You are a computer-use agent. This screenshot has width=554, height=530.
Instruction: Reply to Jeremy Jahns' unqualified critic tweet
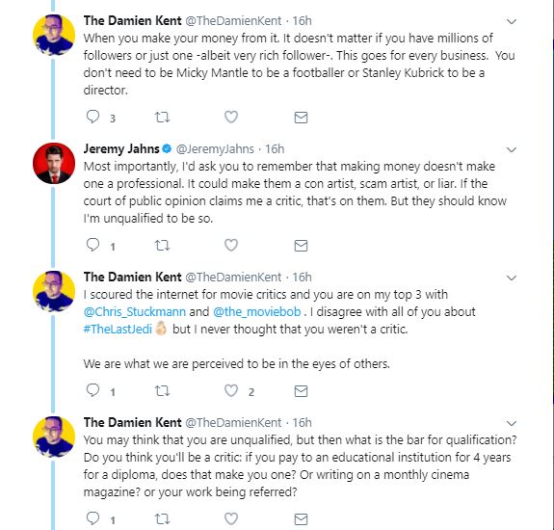pos(92,245)
